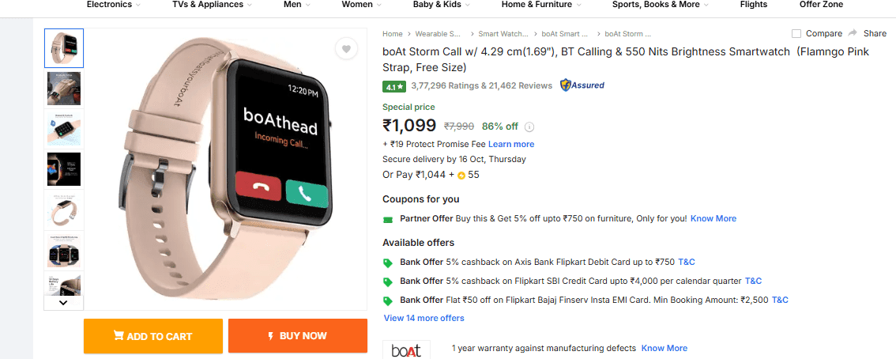This screenshot has width=896, height=359.
Task: Expand the Electronics menu
Action: coord(114,5)
